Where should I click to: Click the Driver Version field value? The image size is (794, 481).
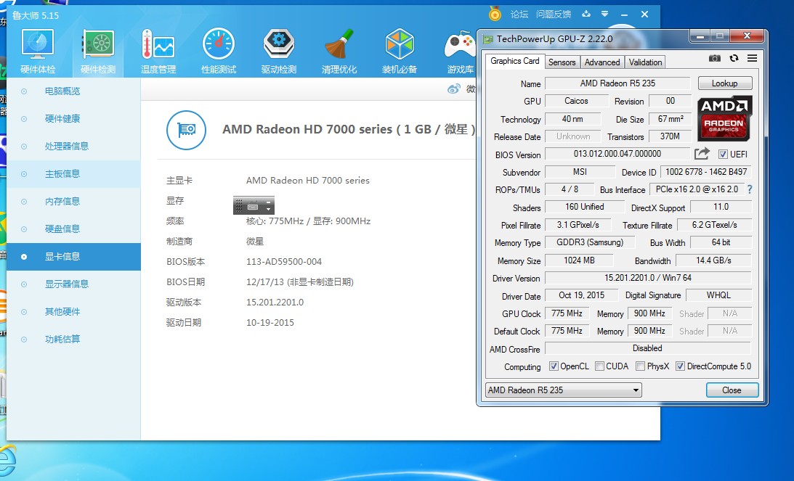click(x=648, y=278)
